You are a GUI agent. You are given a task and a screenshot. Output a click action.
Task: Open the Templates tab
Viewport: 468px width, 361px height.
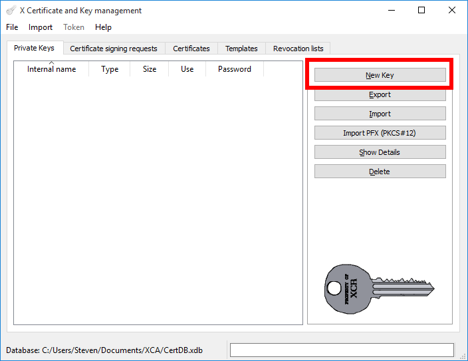click(x=241, y=49)
